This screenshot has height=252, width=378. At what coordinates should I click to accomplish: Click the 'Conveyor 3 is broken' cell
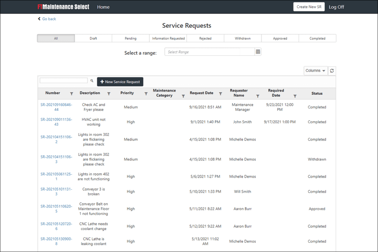coord(93,191)
